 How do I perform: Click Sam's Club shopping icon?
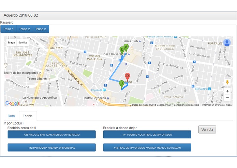click(x=140, y=41)
